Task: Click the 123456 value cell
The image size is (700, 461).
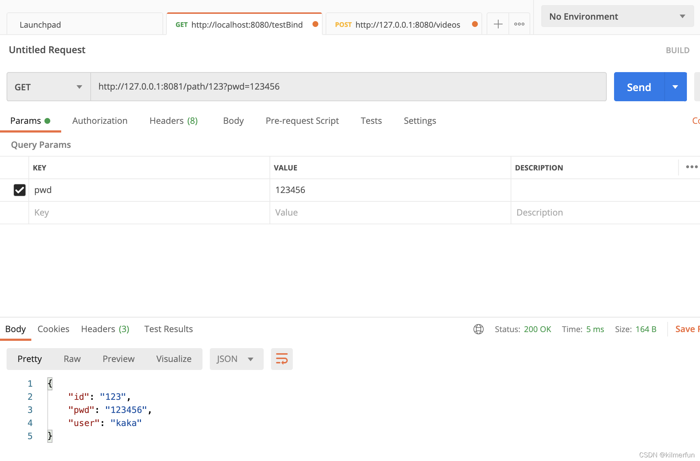Action: [x=390, y=190]
